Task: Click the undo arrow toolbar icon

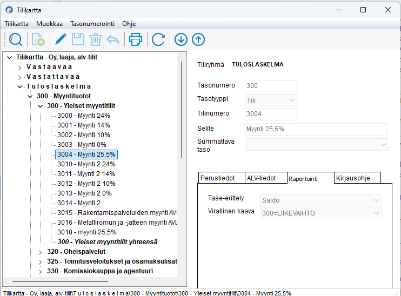Action: (113, 39)
